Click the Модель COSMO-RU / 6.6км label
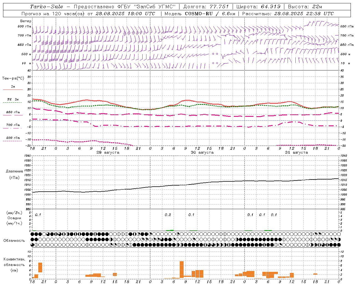The image size is (355, 284). [199, 14]
